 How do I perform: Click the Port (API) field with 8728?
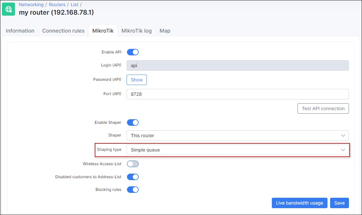coord(238,94)
